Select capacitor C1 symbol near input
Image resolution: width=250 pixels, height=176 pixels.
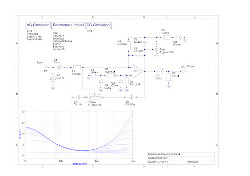[59, 67]
